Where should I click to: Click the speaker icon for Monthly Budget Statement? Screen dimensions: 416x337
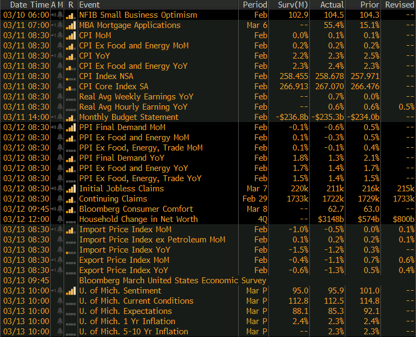tap(53, 117)
